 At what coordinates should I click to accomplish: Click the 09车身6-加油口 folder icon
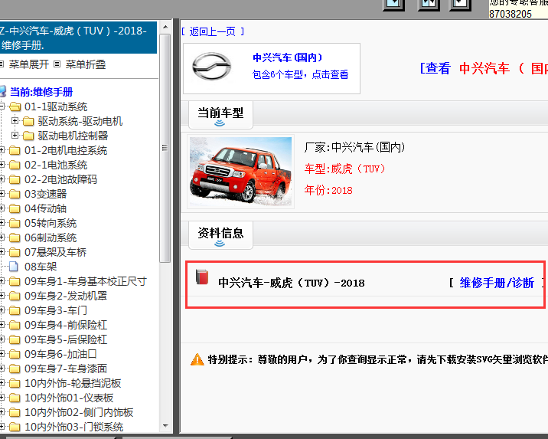15,354
